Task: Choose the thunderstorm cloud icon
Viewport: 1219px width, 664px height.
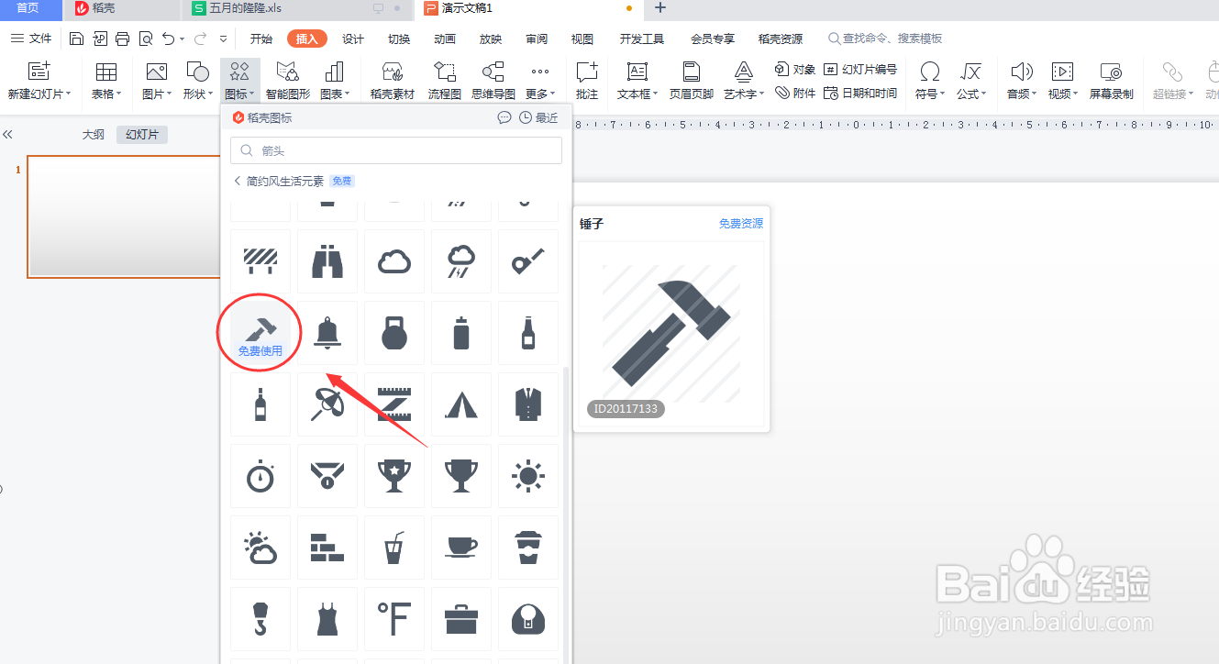Action: pos(461,261)
